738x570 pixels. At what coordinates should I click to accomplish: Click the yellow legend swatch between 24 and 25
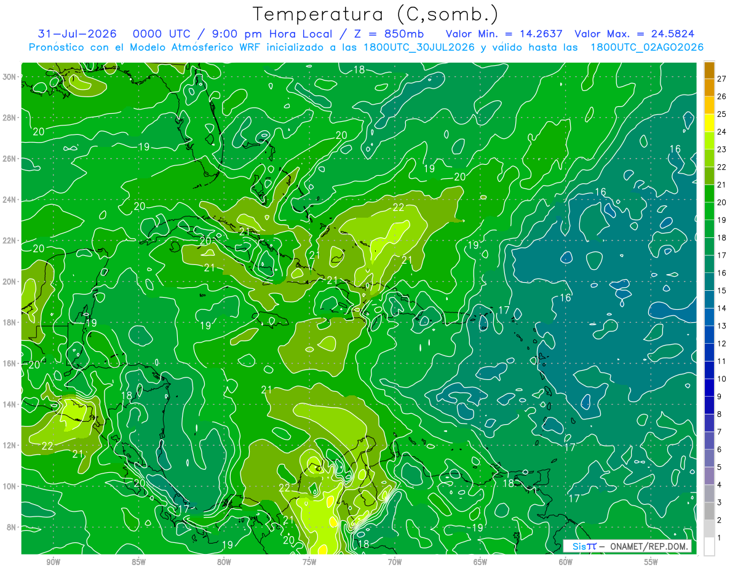pos(709,123)
